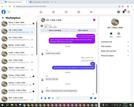134x107 pixels.
Task: Open the emoji picker smiley icon
Action: coord(91,98)
